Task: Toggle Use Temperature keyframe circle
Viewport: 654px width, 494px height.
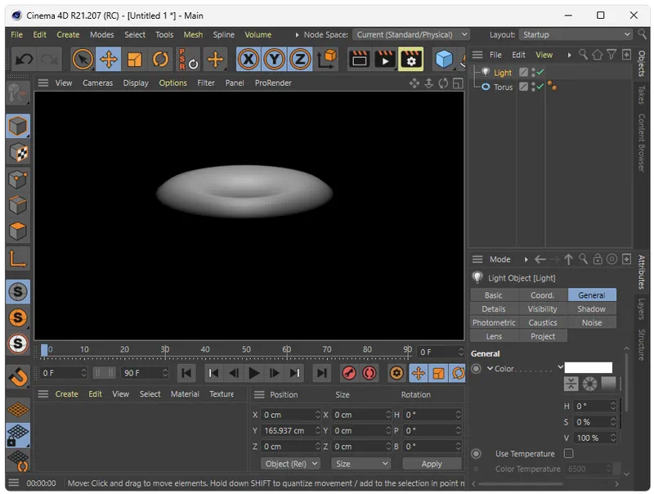Action: 476,454
